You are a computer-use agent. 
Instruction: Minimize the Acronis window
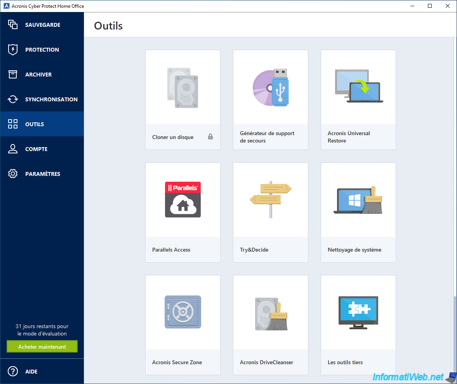click(412, 6)
